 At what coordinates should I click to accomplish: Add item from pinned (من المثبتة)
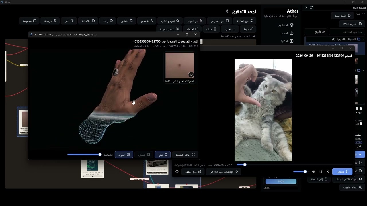245,21
